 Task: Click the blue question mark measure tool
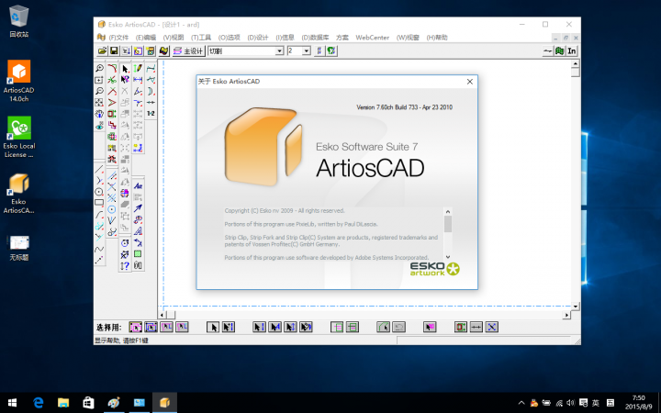[125, 266]
